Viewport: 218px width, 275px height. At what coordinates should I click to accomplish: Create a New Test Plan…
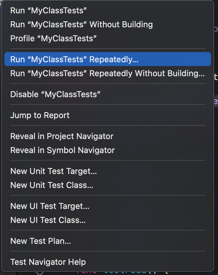(x=40, y=241)
